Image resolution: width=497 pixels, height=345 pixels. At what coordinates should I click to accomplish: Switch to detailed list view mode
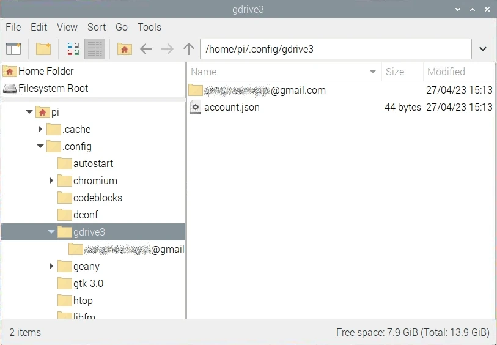pyautogui.click(x=95, y=49)
